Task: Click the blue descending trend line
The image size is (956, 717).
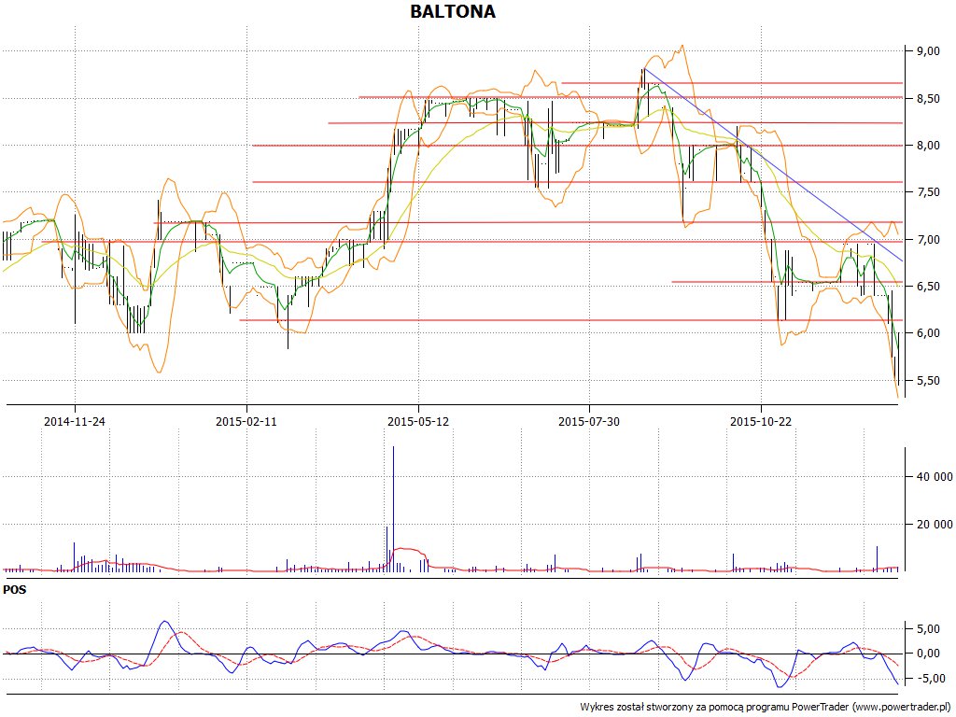Action: pos(773,164)
